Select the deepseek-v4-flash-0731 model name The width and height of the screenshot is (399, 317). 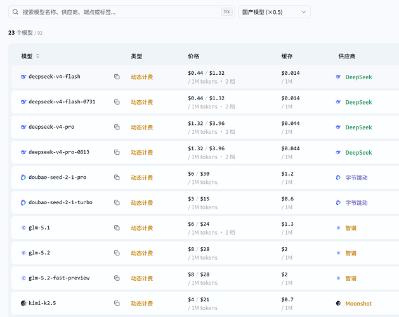pyautogui.click(x=62, y=102)
